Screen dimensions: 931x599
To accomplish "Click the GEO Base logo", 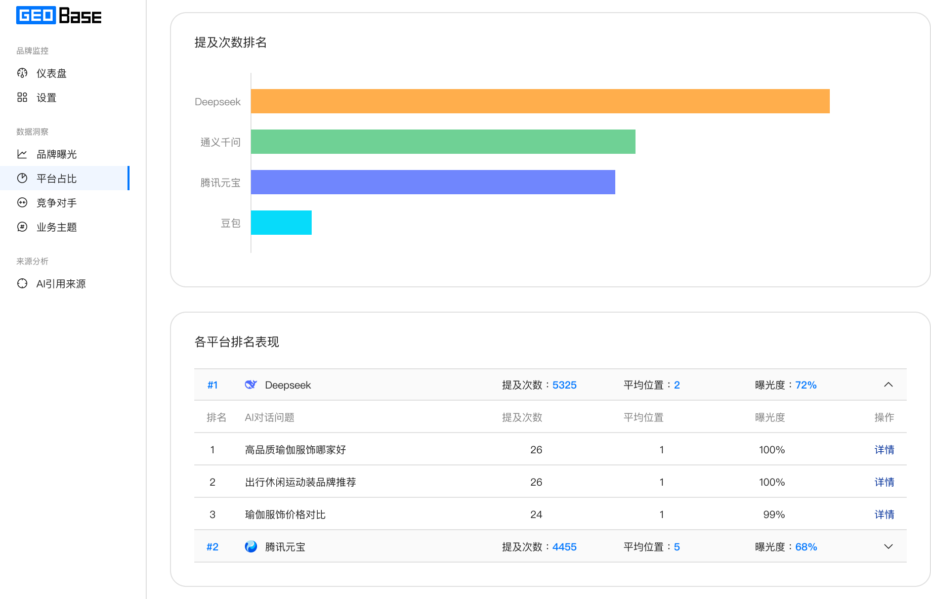I will [59, 15].
